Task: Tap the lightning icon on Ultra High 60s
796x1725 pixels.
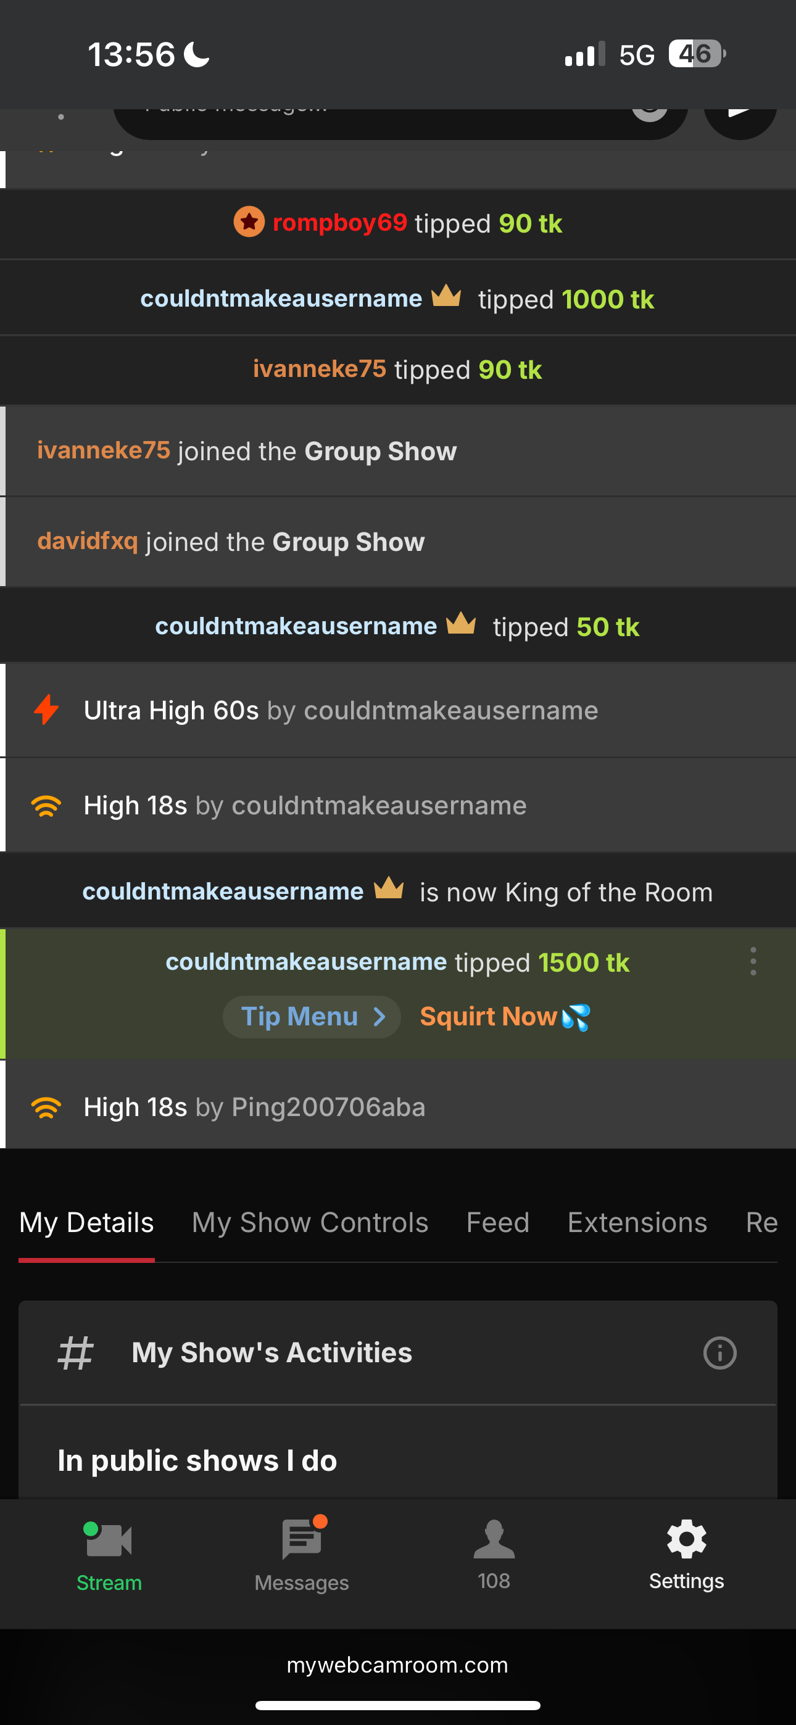Action: pos(46,710)
